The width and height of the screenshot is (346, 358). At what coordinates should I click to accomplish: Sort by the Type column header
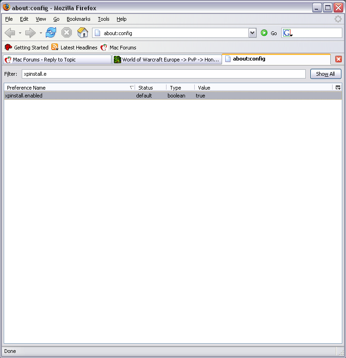pyautogui.click(x=180, y=88)
